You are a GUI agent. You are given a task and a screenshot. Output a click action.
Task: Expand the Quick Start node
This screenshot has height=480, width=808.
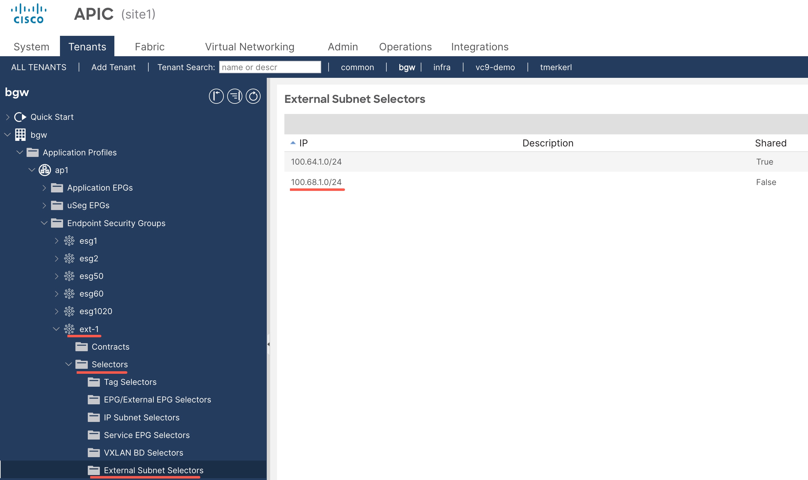pos(8,117)
